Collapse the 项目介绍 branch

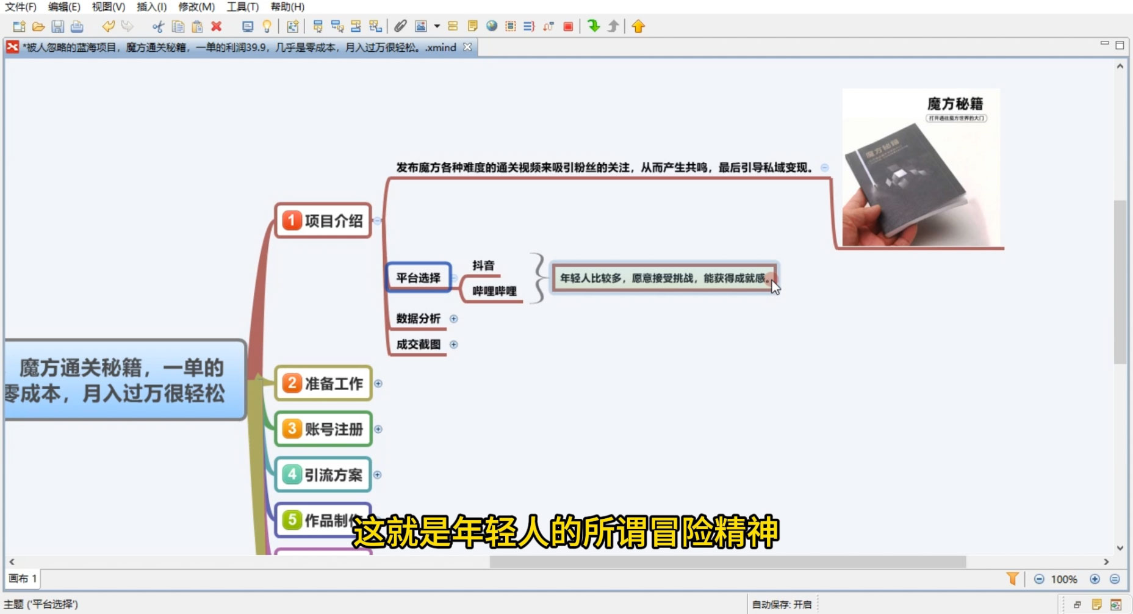pyautogui.click(x=377, y=221)
